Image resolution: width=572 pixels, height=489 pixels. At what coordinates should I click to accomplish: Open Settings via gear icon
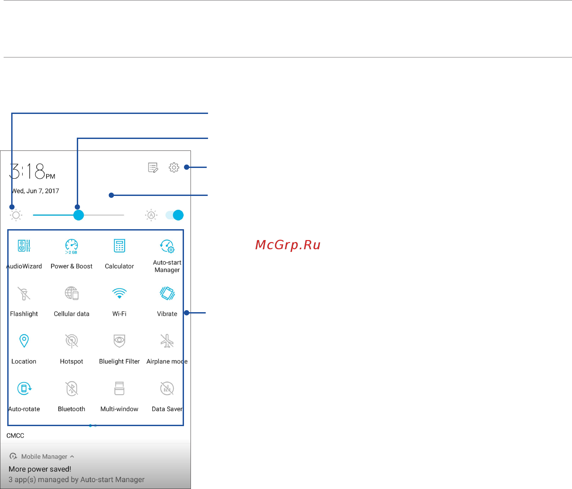coord(174,167)
